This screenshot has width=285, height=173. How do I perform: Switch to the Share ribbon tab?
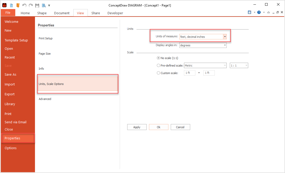pyautogui.click(x=96, y=13)
